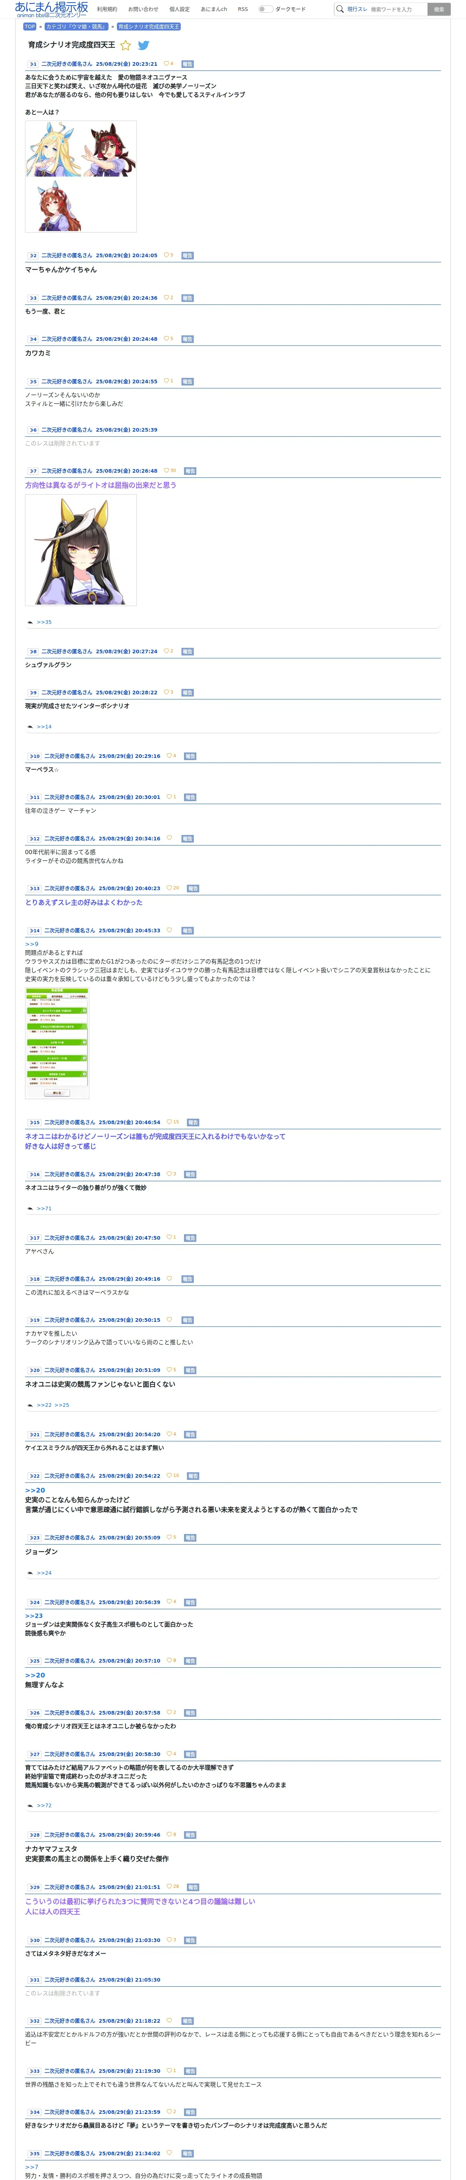This screenshot has height=2180, width=466.
Task: Like post 20 with its heart icon
Action: click(169, 1369)
